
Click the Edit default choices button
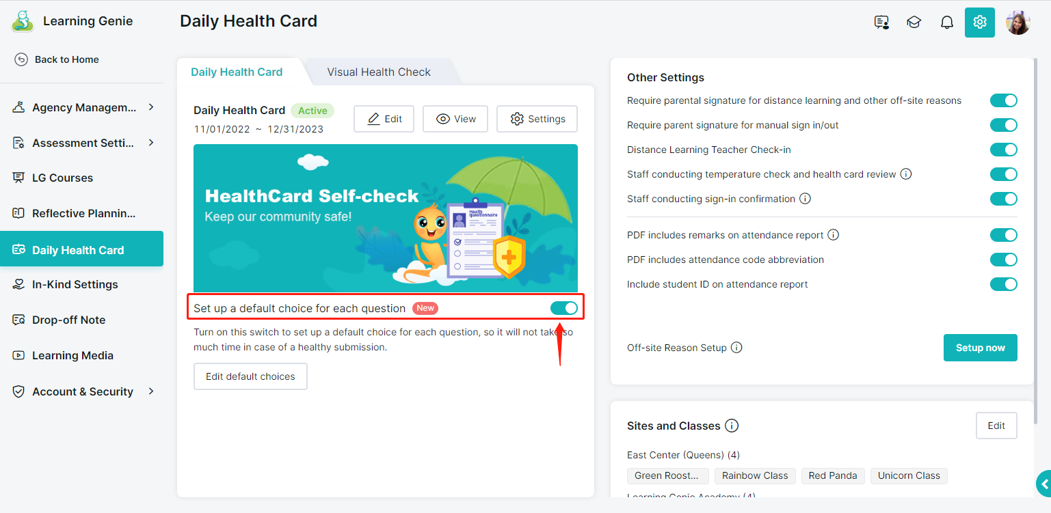click(250, 376)
